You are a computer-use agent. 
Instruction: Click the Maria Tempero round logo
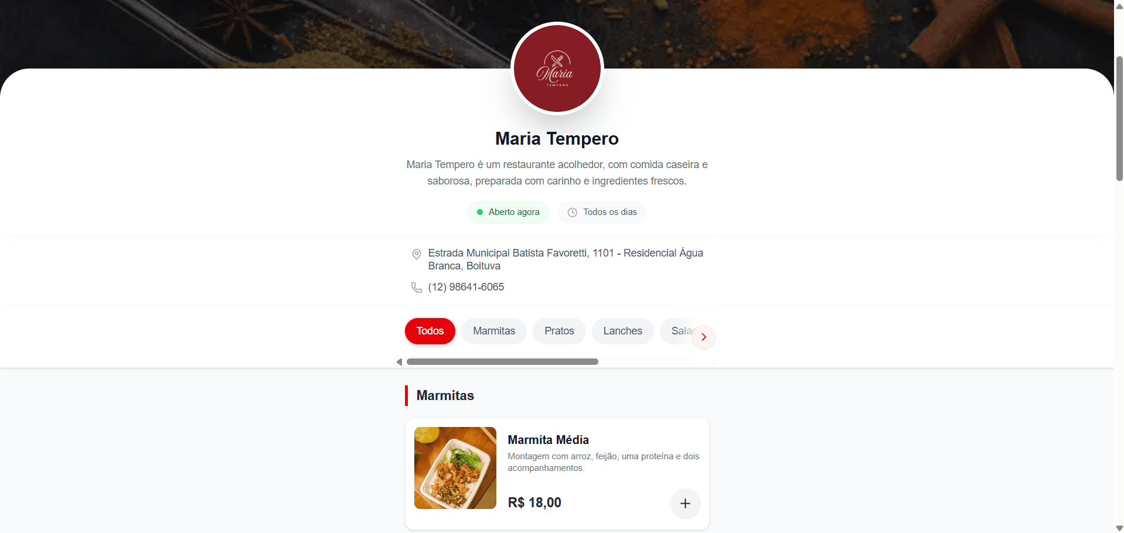point(557,69)
